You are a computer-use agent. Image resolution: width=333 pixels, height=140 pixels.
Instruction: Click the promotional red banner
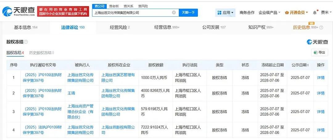click(x=63, y=11)
